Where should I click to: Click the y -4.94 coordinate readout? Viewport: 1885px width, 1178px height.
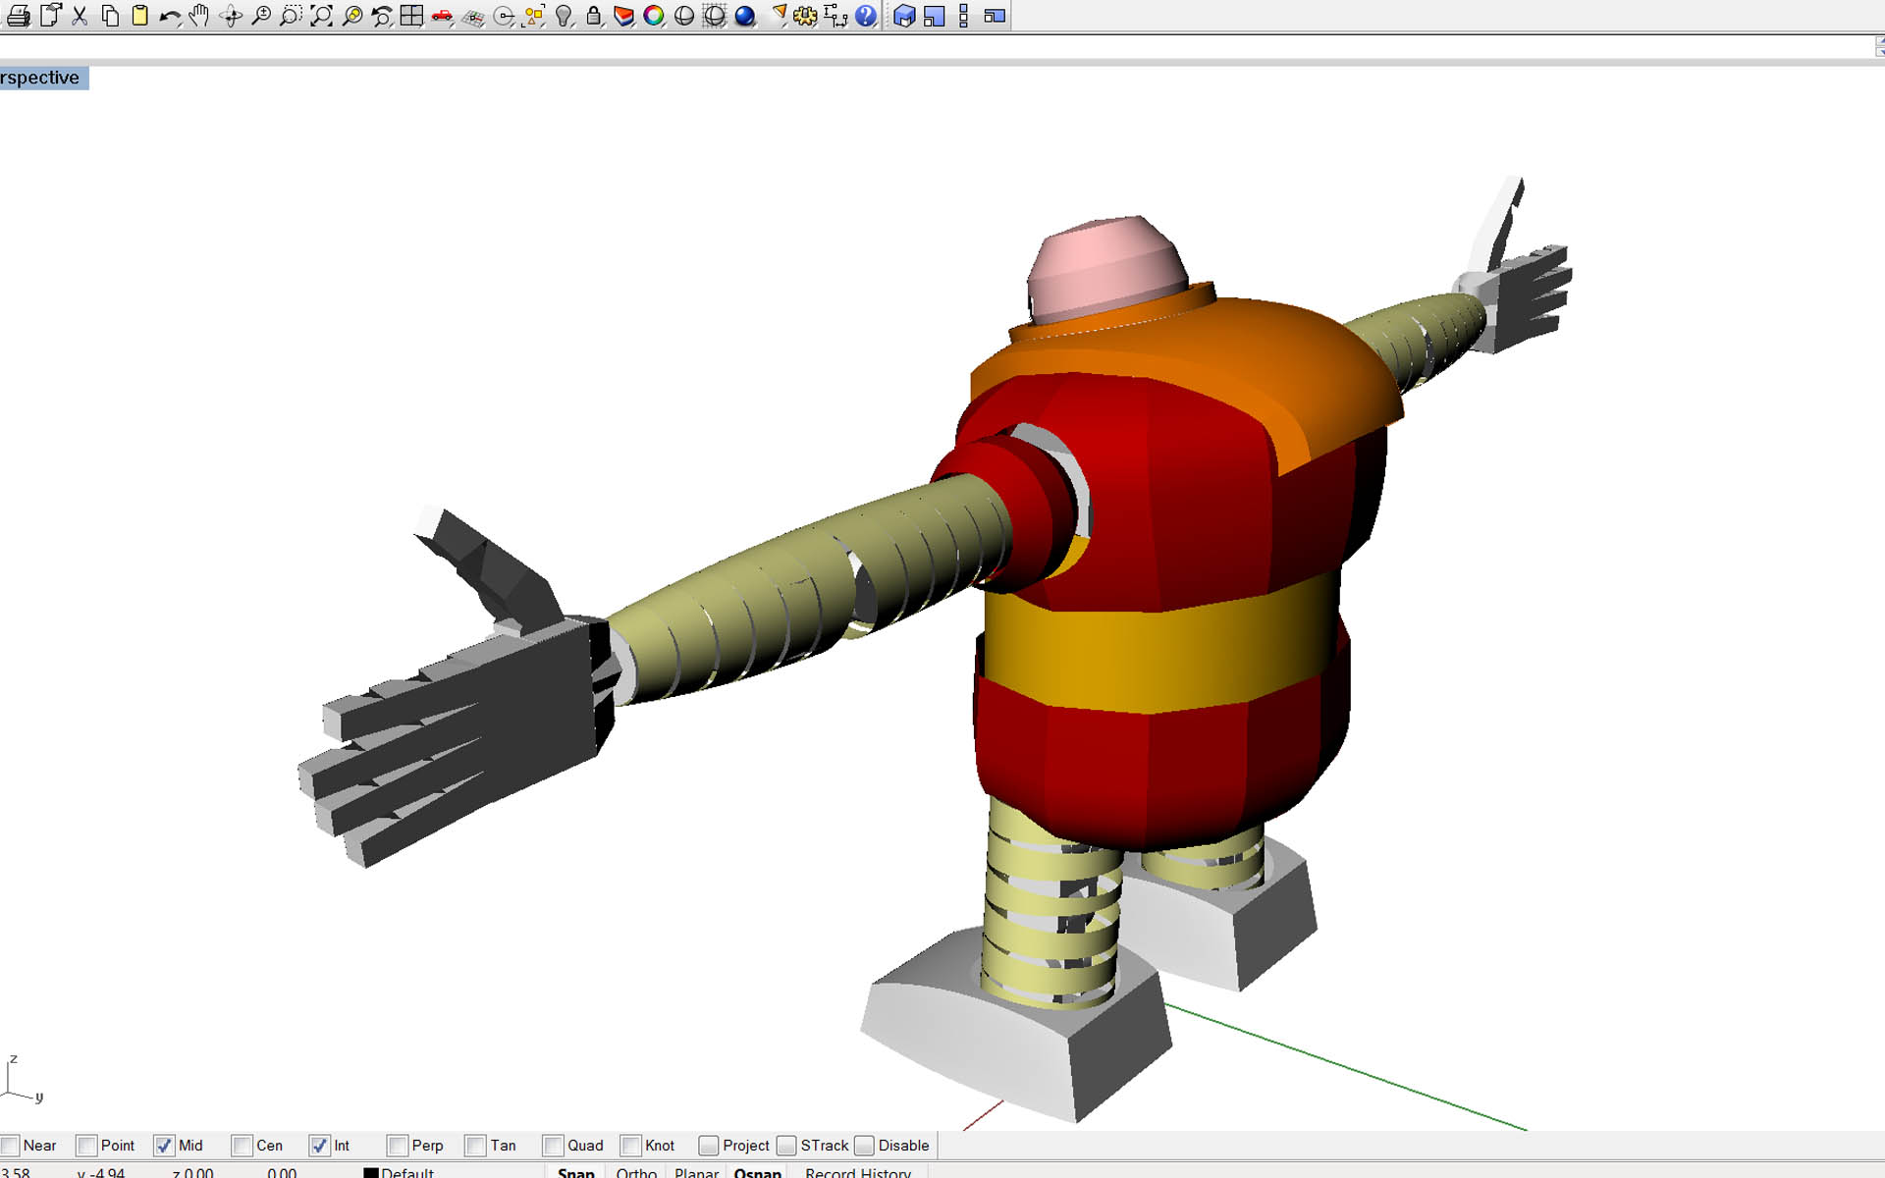[x=101, y=1173]
